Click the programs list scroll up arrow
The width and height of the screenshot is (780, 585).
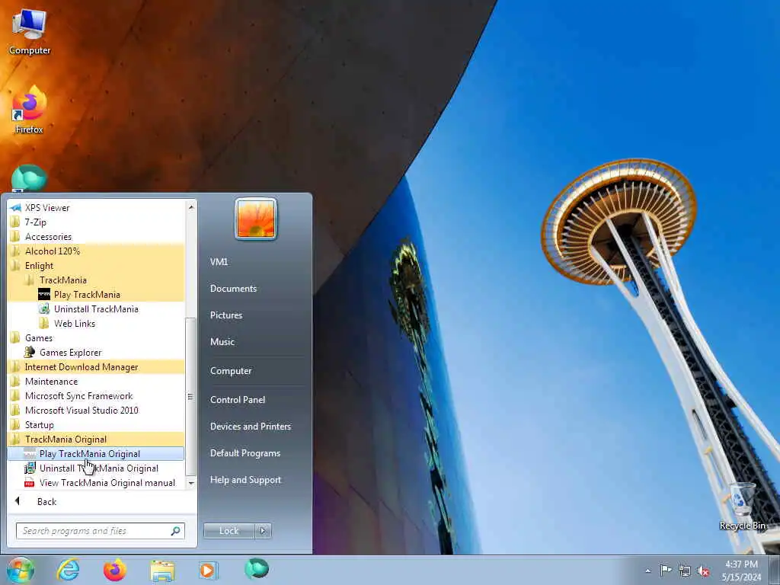[191, 206]
